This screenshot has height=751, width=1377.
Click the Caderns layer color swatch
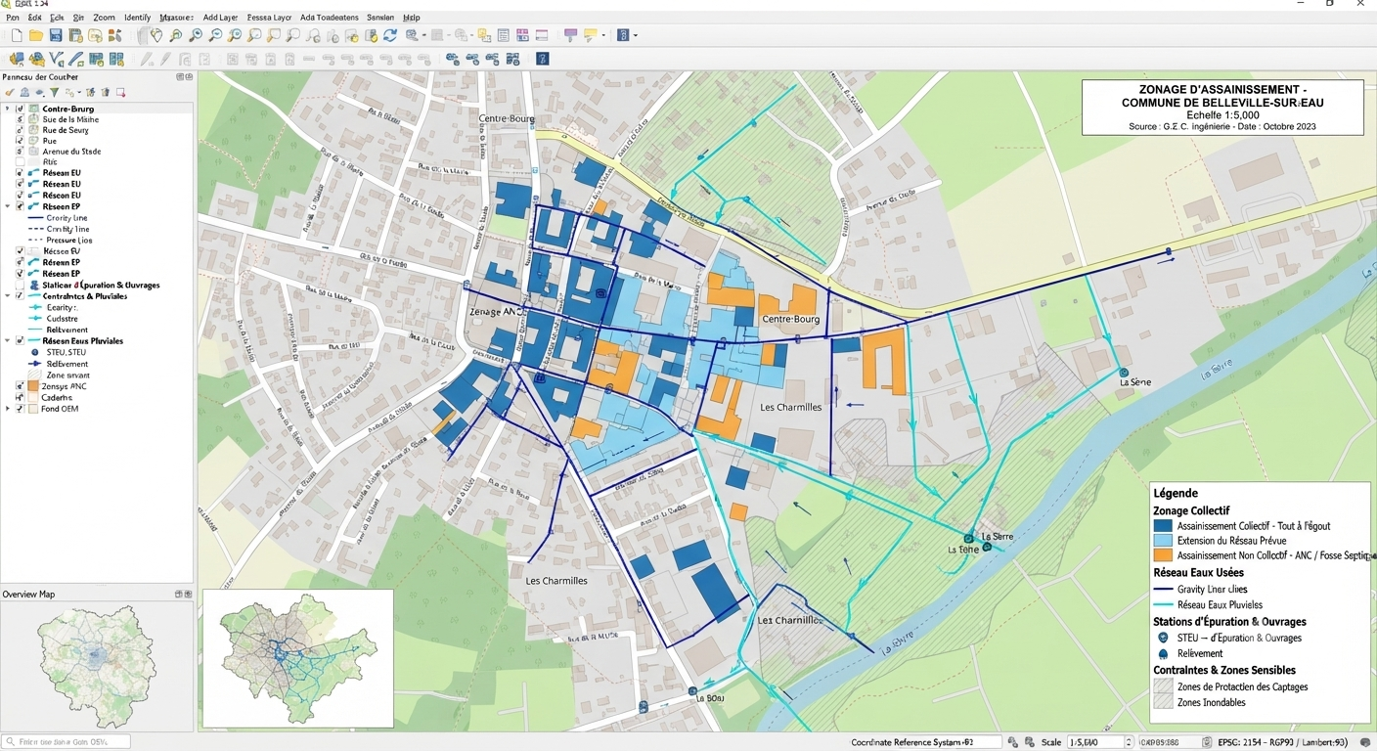click(x=33, y=398)
